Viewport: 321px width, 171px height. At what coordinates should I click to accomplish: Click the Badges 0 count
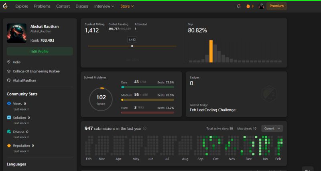tap(191, 83)
